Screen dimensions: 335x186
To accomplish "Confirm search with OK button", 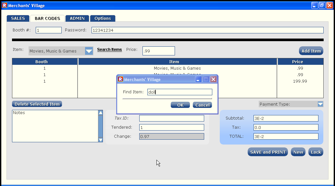I will point(180,105).
